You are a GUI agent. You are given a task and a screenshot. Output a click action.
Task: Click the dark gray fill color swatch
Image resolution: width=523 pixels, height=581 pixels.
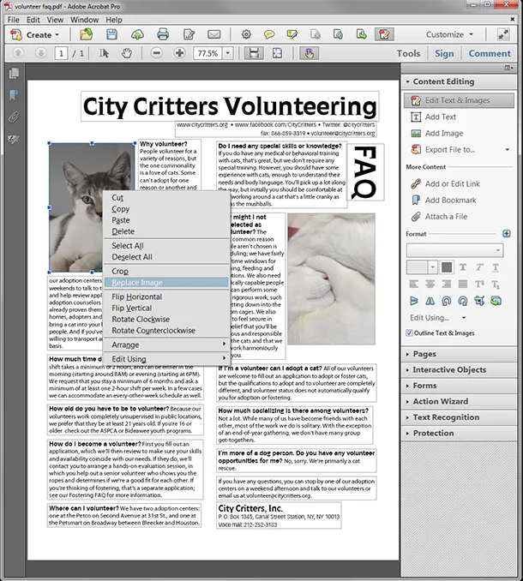click(447, 267)
